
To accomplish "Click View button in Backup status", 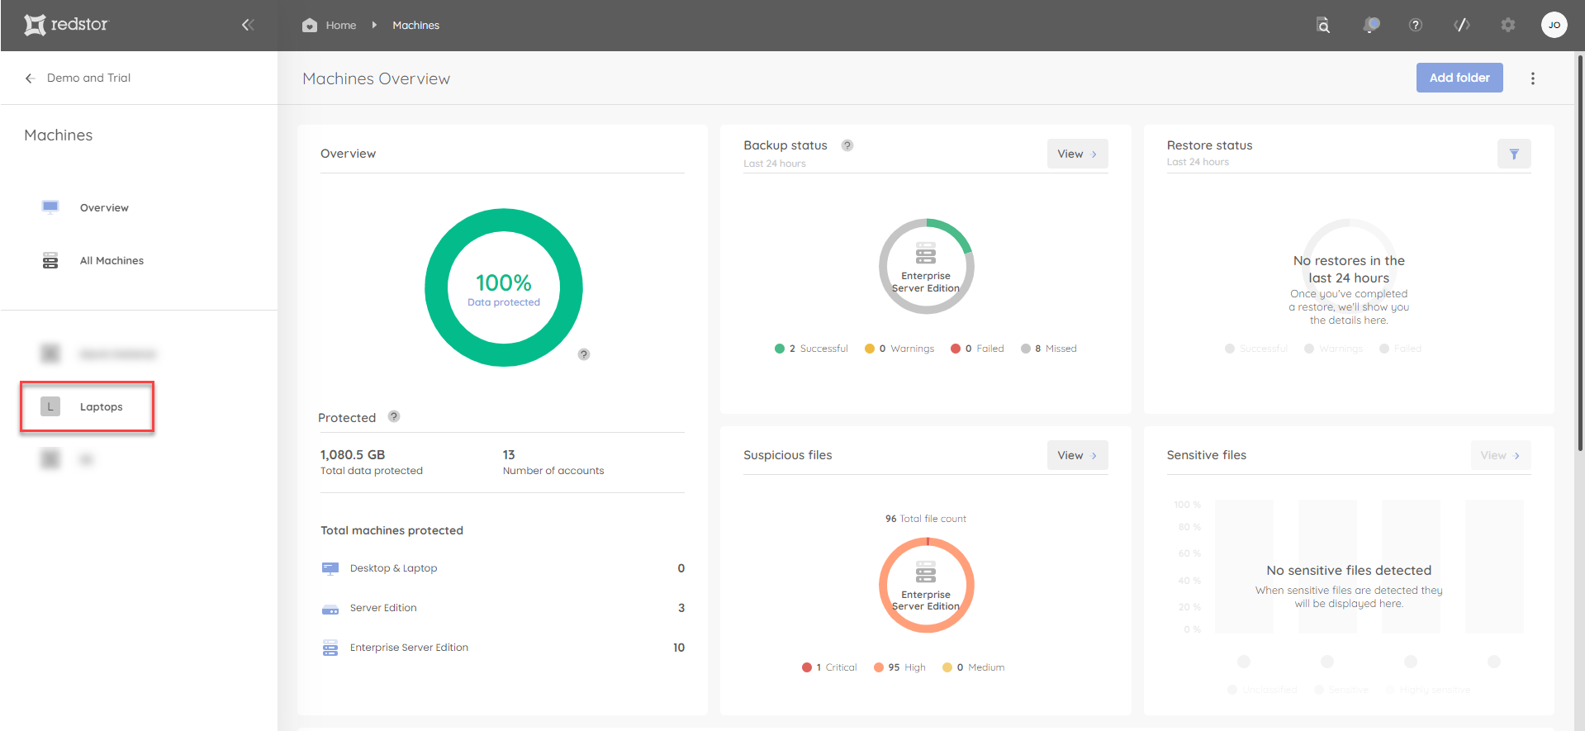I will [x=1077, y=154].
